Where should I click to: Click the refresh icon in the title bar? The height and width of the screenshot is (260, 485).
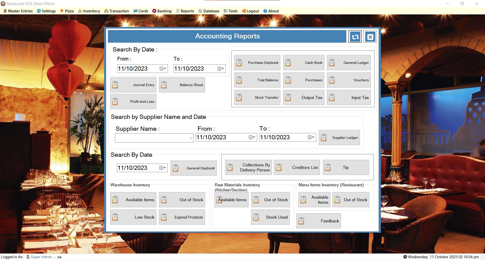pos(355,37)
